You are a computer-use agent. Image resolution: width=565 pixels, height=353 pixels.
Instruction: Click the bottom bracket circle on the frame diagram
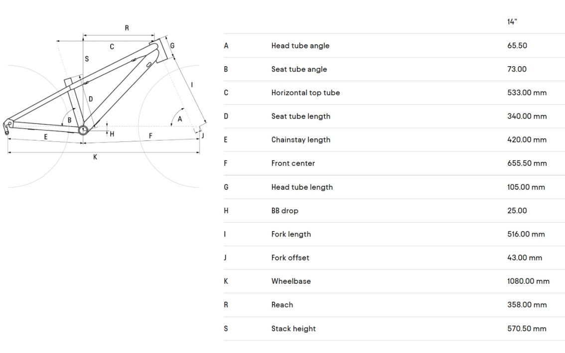click(x=83, y=130)
